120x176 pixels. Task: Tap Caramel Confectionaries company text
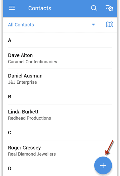point(32,62)
